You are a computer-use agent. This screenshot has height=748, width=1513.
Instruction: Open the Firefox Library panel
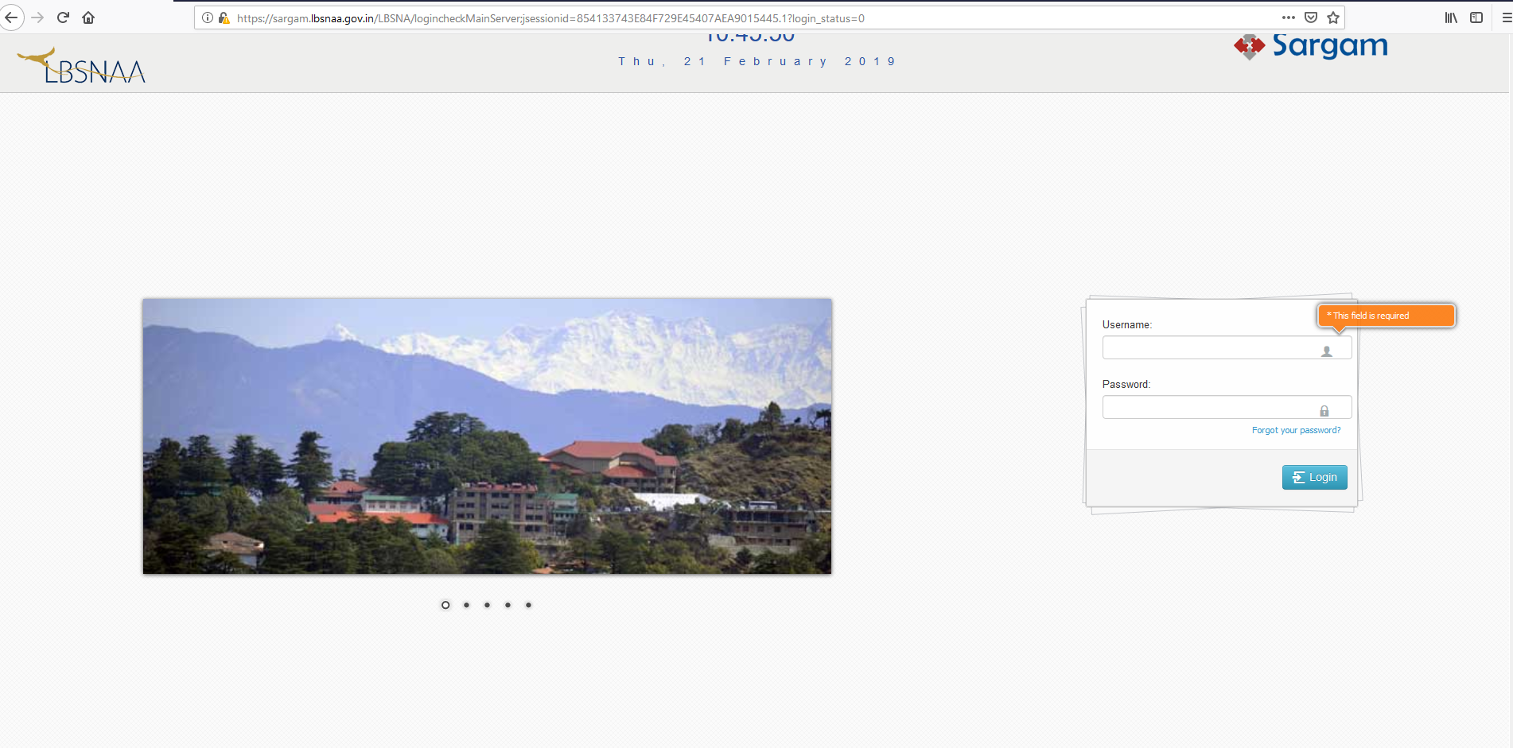[1450, 17]
